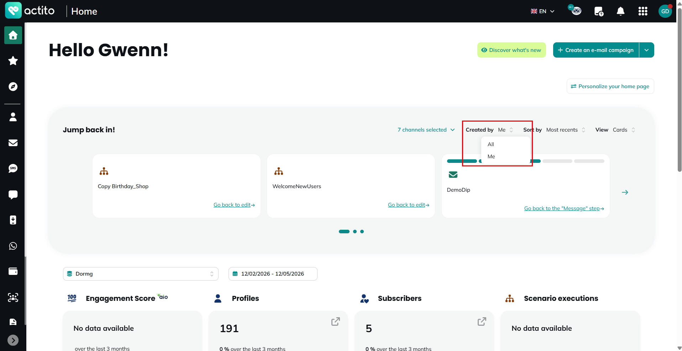The image size is (682, 351).
Task: Open the date range 12/02/2026 - 12/05/2026 field
Action: pyautogui.click(x=273, y=274)
